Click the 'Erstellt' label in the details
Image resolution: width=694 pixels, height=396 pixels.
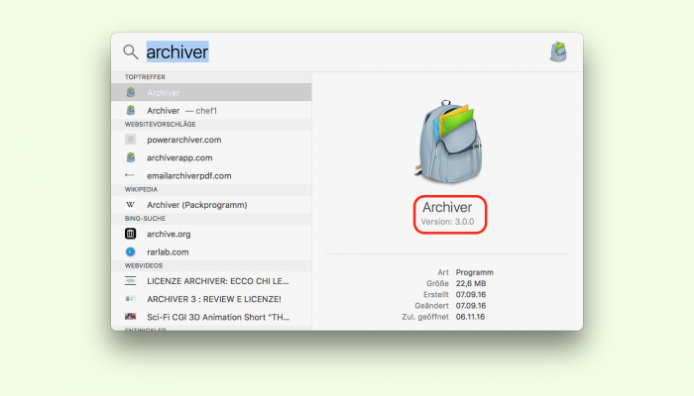pos(436,294)
